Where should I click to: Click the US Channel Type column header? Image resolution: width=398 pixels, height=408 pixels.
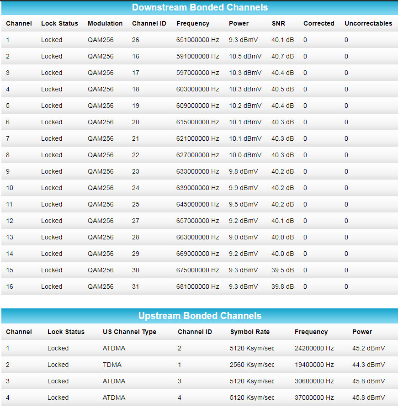129,332
